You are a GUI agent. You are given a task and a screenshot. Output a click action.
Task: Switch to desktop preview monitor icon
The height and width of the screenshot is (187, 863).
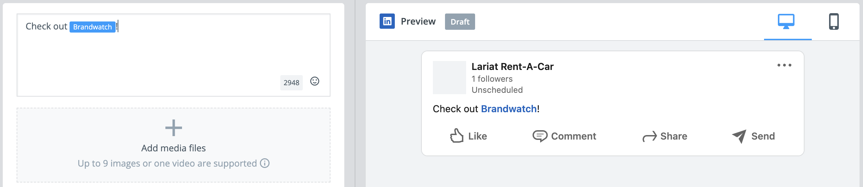786,21
